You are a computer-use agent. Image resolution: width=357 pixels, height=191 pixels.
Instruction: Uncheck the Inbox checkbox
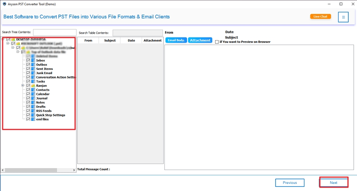(x=28, y=60)
